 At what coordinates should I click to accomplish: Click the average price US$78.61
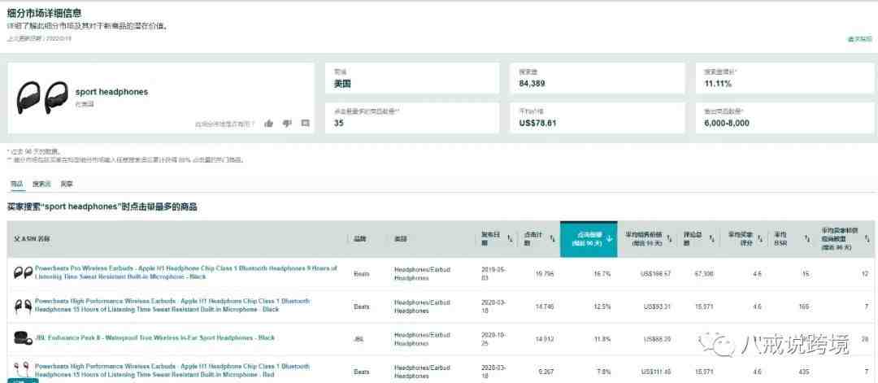click(538, 123)
